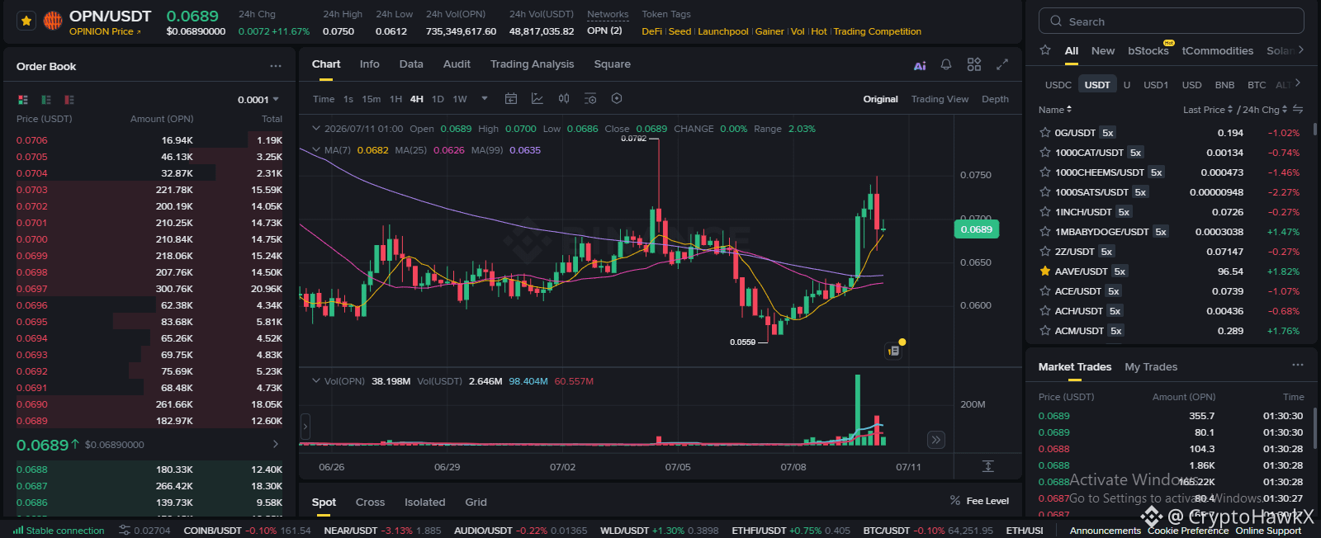Select the 1D chart interval

coord(438,99)
